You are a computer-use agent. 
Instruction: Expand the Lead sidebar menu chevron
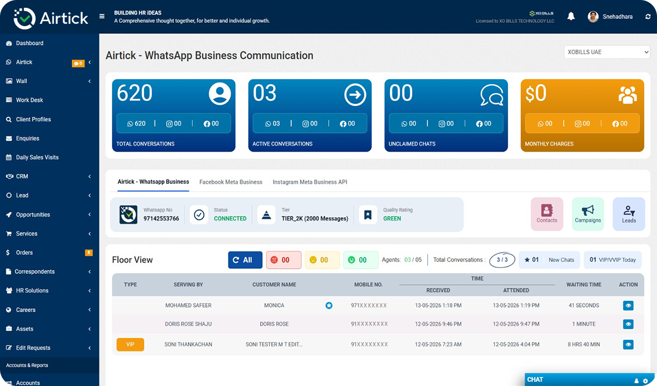point(89,195)
